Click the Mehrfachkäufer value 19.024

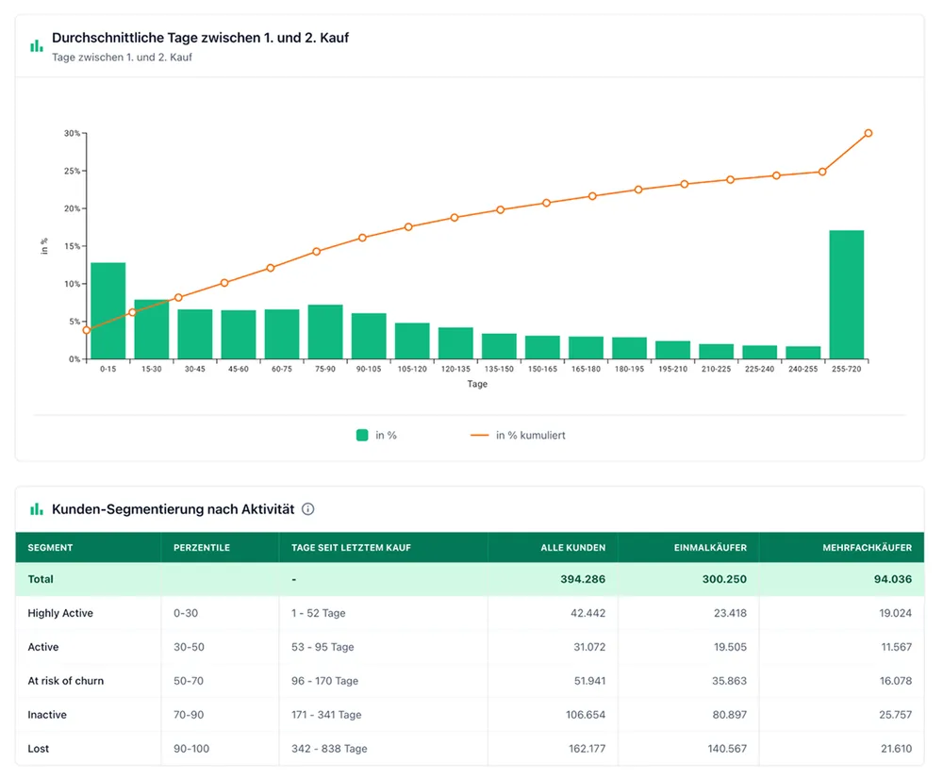point(896,613)
